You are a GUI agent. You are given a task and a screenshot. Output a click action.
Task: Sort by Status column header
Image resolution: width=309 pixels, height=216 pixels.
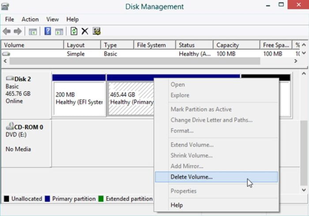tap(195, 45)
